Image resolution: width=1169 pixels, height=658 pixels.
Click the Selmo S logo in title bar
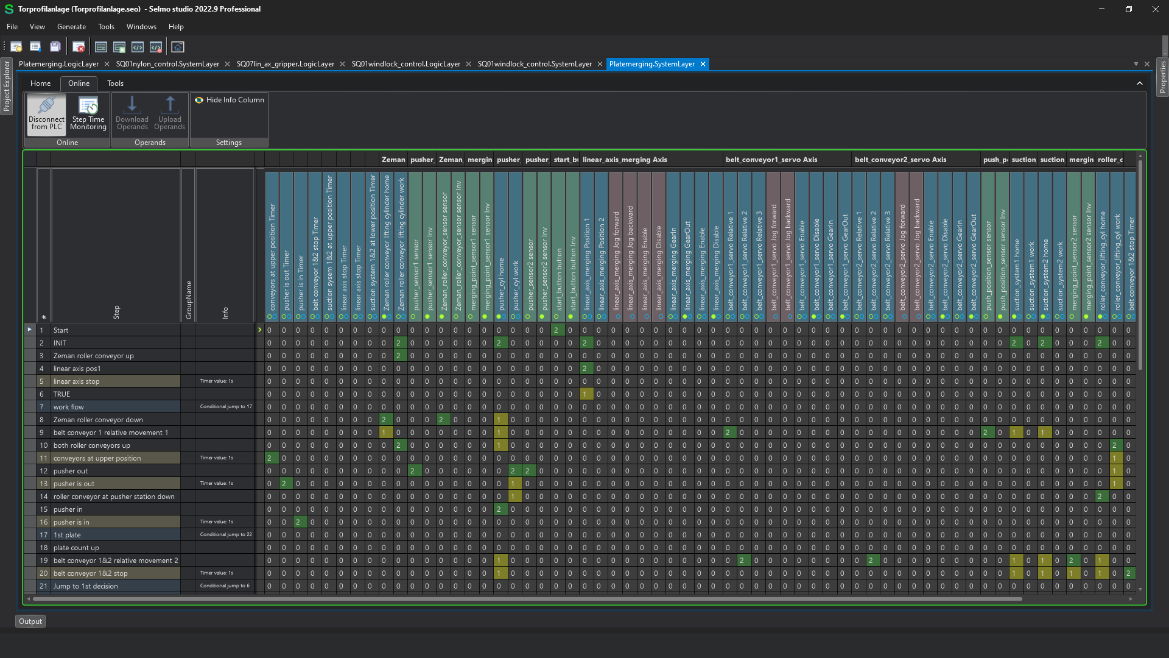click(9, 9)
